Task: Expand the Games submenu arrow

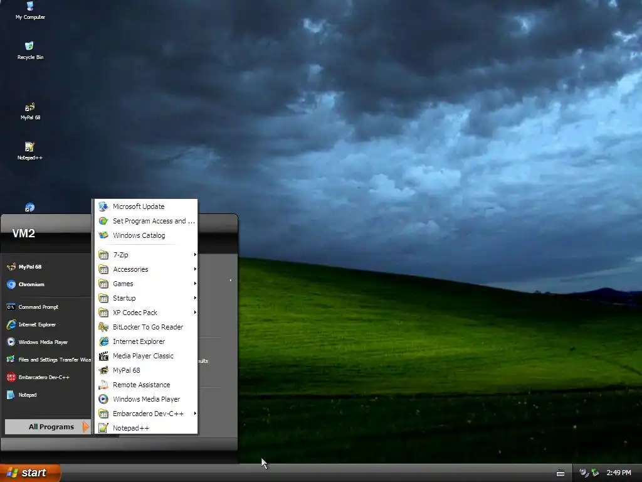Action: point(195,283)
